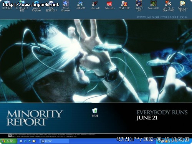Click the first quick launch icon beside Start
This screenshot has width=192, height=144.
coord(21,141)
